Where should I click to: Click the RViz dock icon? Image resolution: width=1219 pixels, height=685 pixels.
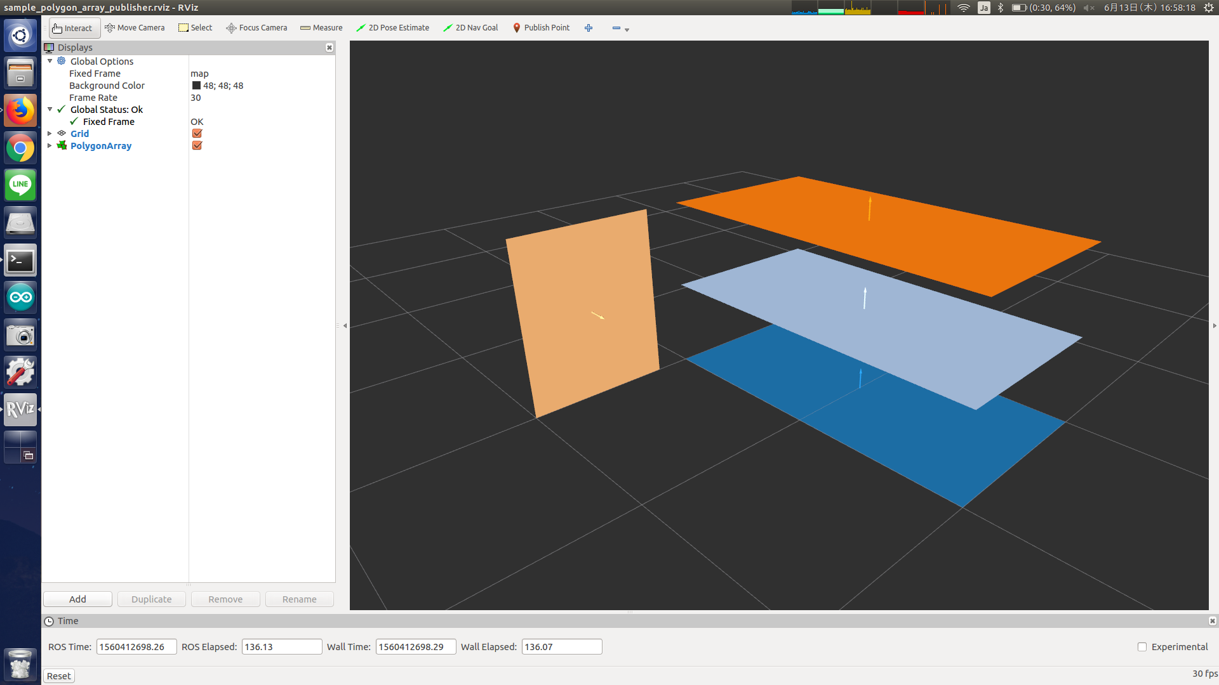(20, 410)
